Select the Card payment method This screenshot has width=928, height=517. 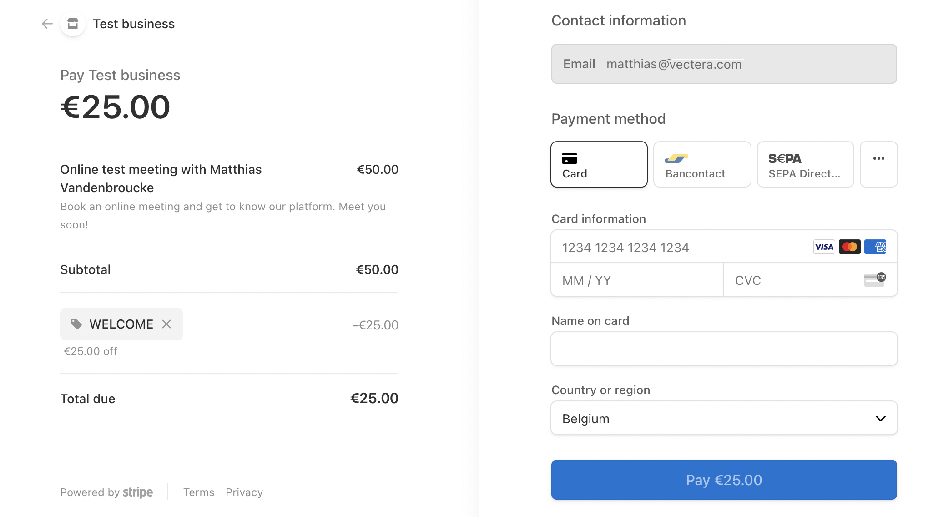click(599, 164)
